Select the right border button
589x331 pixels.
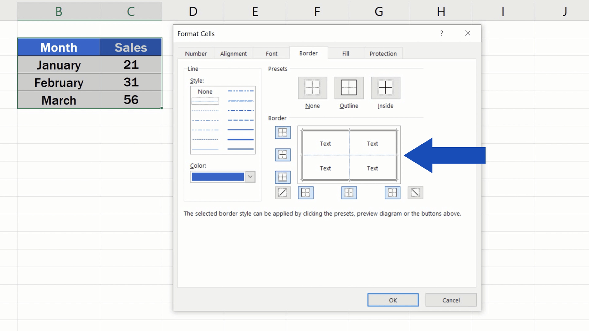pyautogui.click(x=392, y=192)
